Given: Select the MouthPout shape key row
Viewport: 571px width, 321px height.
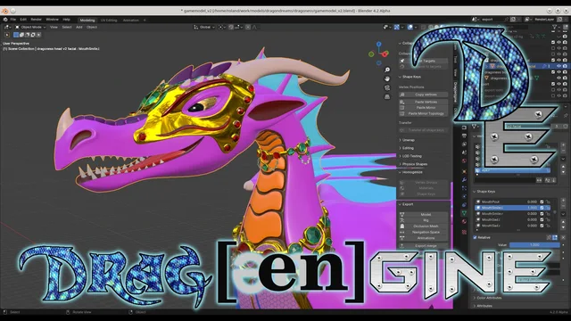Looking at the screenshot, I should click(512, 202).
